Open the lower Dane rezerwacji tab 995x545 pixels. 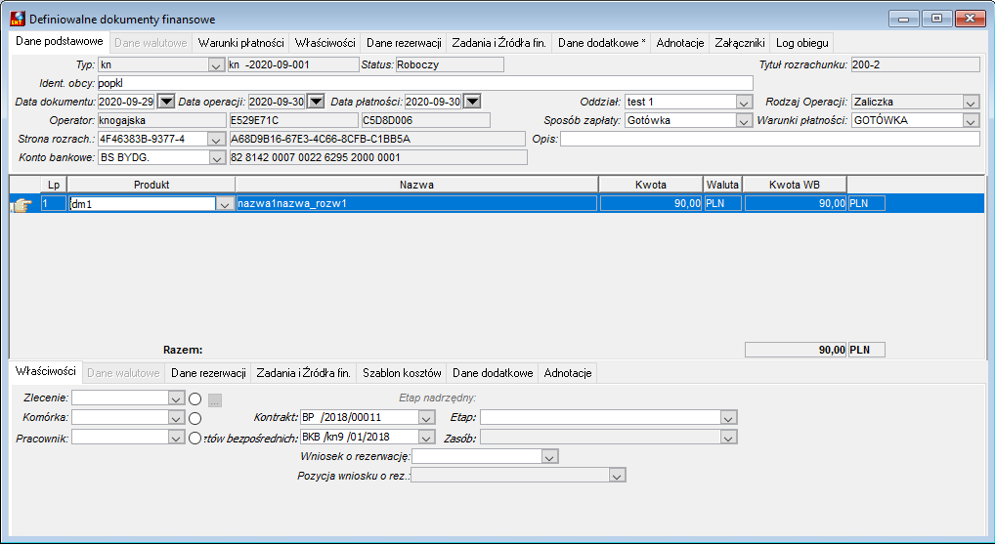pyautogui.click(x=208, y=373)
